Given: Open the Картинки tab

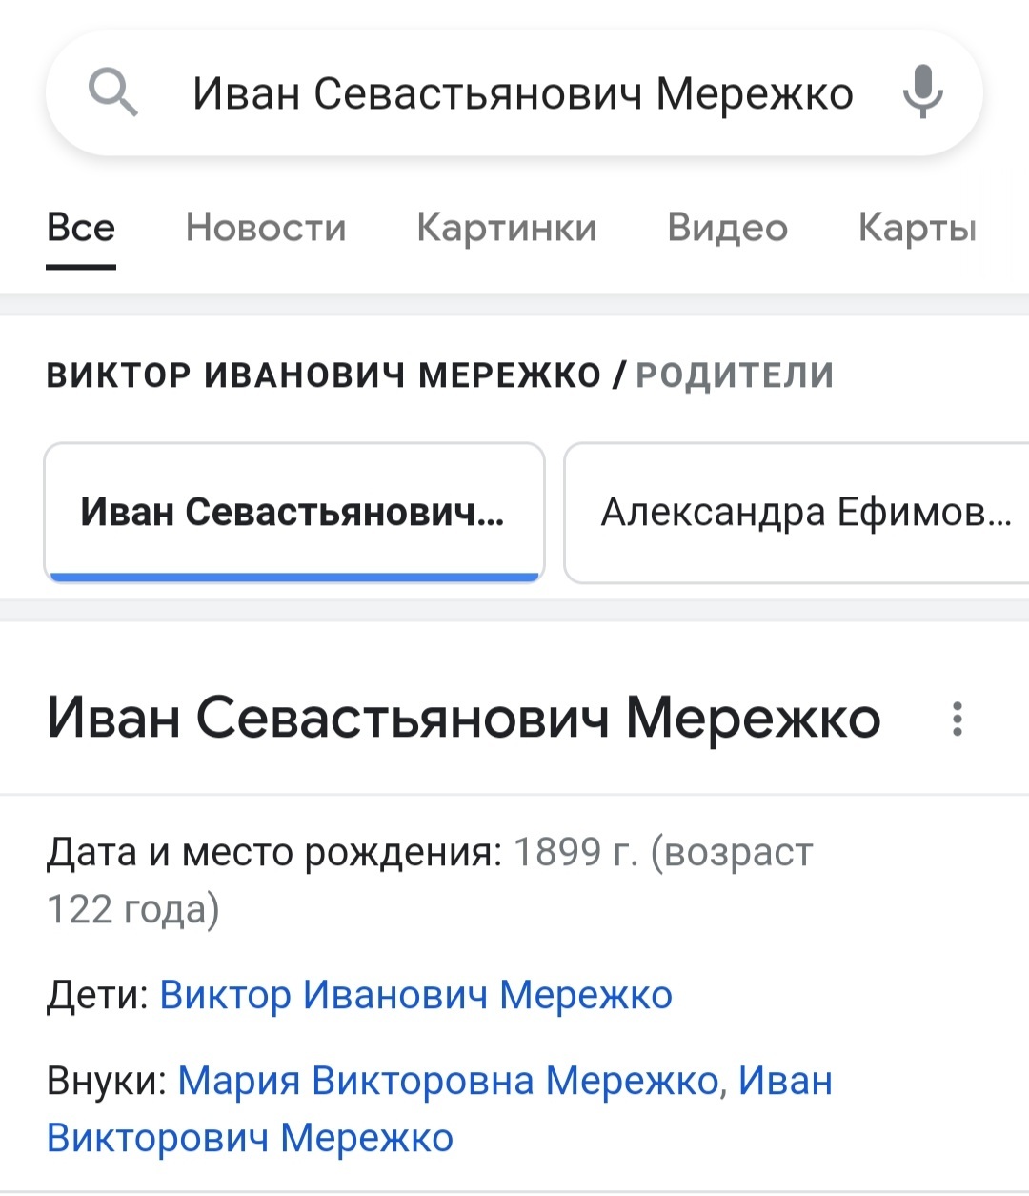Looking at the screenshot, I should [506, 229].
